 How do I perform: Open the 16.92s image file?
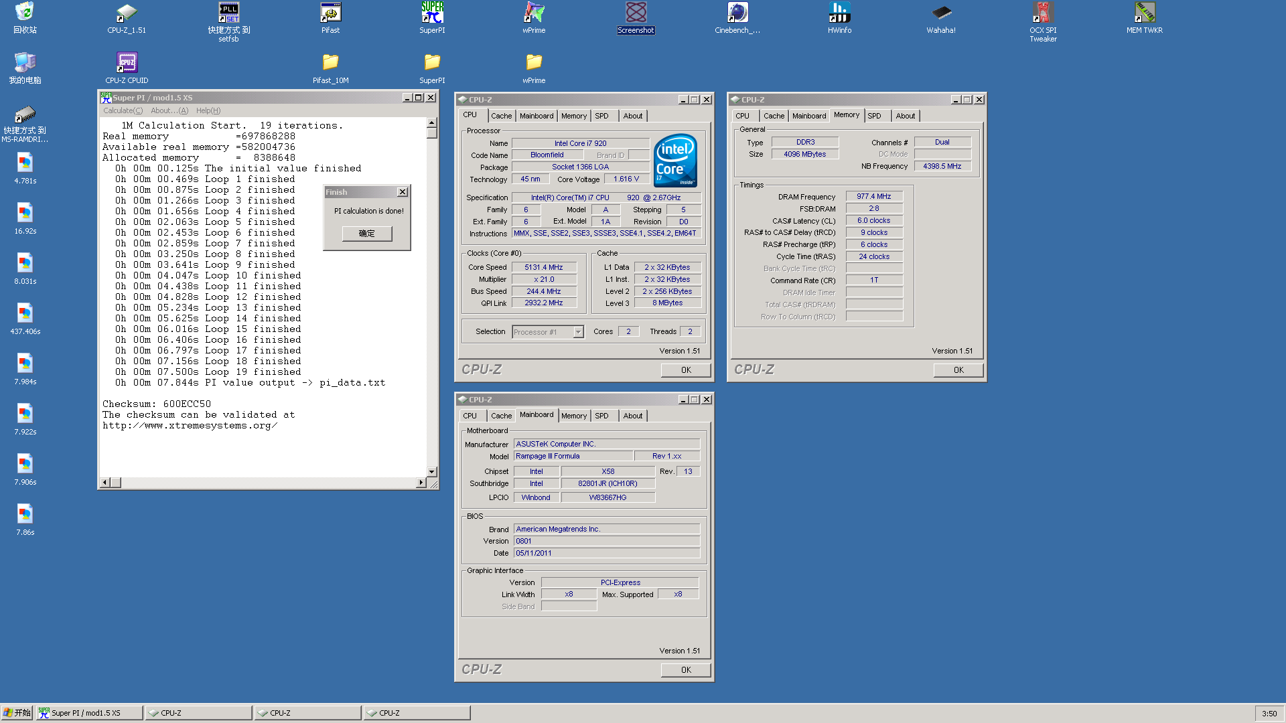(x=25, y=219)
